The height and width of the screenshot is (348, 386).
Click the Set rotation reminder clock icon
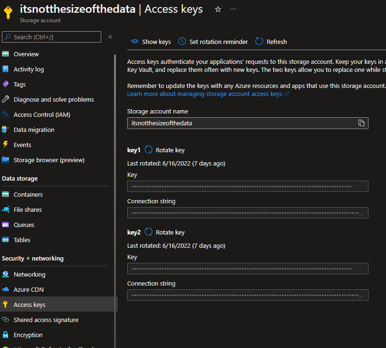pos(182,42)
